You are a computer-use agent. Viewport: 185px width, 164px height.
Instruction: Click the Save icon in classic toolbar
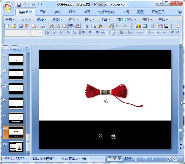[x=21, y=26]
